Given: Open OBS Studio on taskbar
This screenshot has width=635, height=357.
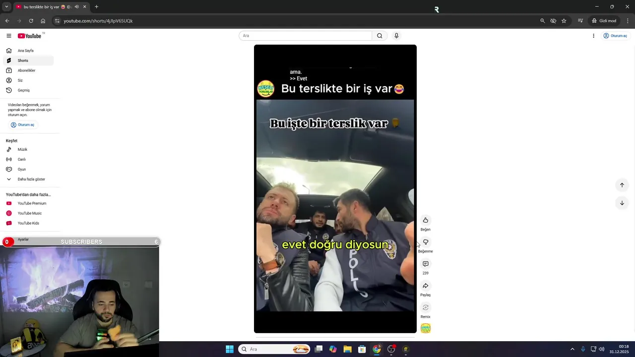Looking at the screenshot, I should coord(391,349).
